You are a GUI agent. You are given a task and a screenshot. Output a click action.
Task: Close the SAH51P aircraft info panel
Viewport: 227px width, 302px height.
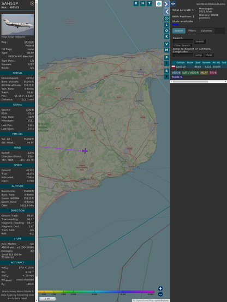click(32, 3)
